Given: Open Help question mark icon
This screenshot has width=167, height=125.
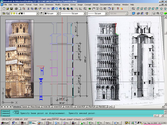Looking at the screenshot, I should click(118, 9).
